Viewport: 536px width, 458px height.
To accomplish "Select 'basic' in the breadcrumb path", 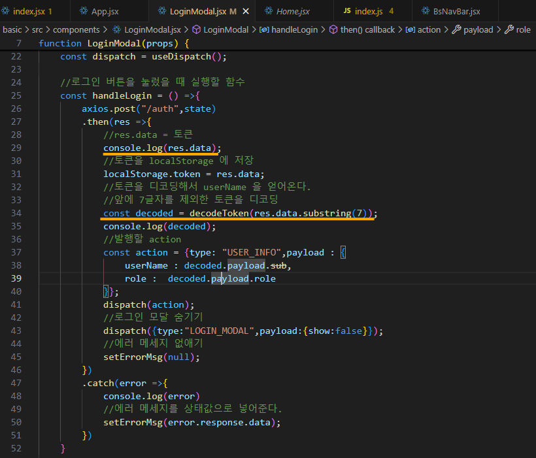I will 12,30.
